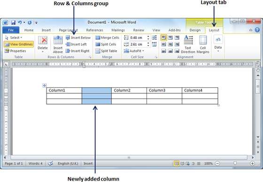Click the Column1 table cell
This screenshot has width=263, height=182.
click(x=64, y=91)
